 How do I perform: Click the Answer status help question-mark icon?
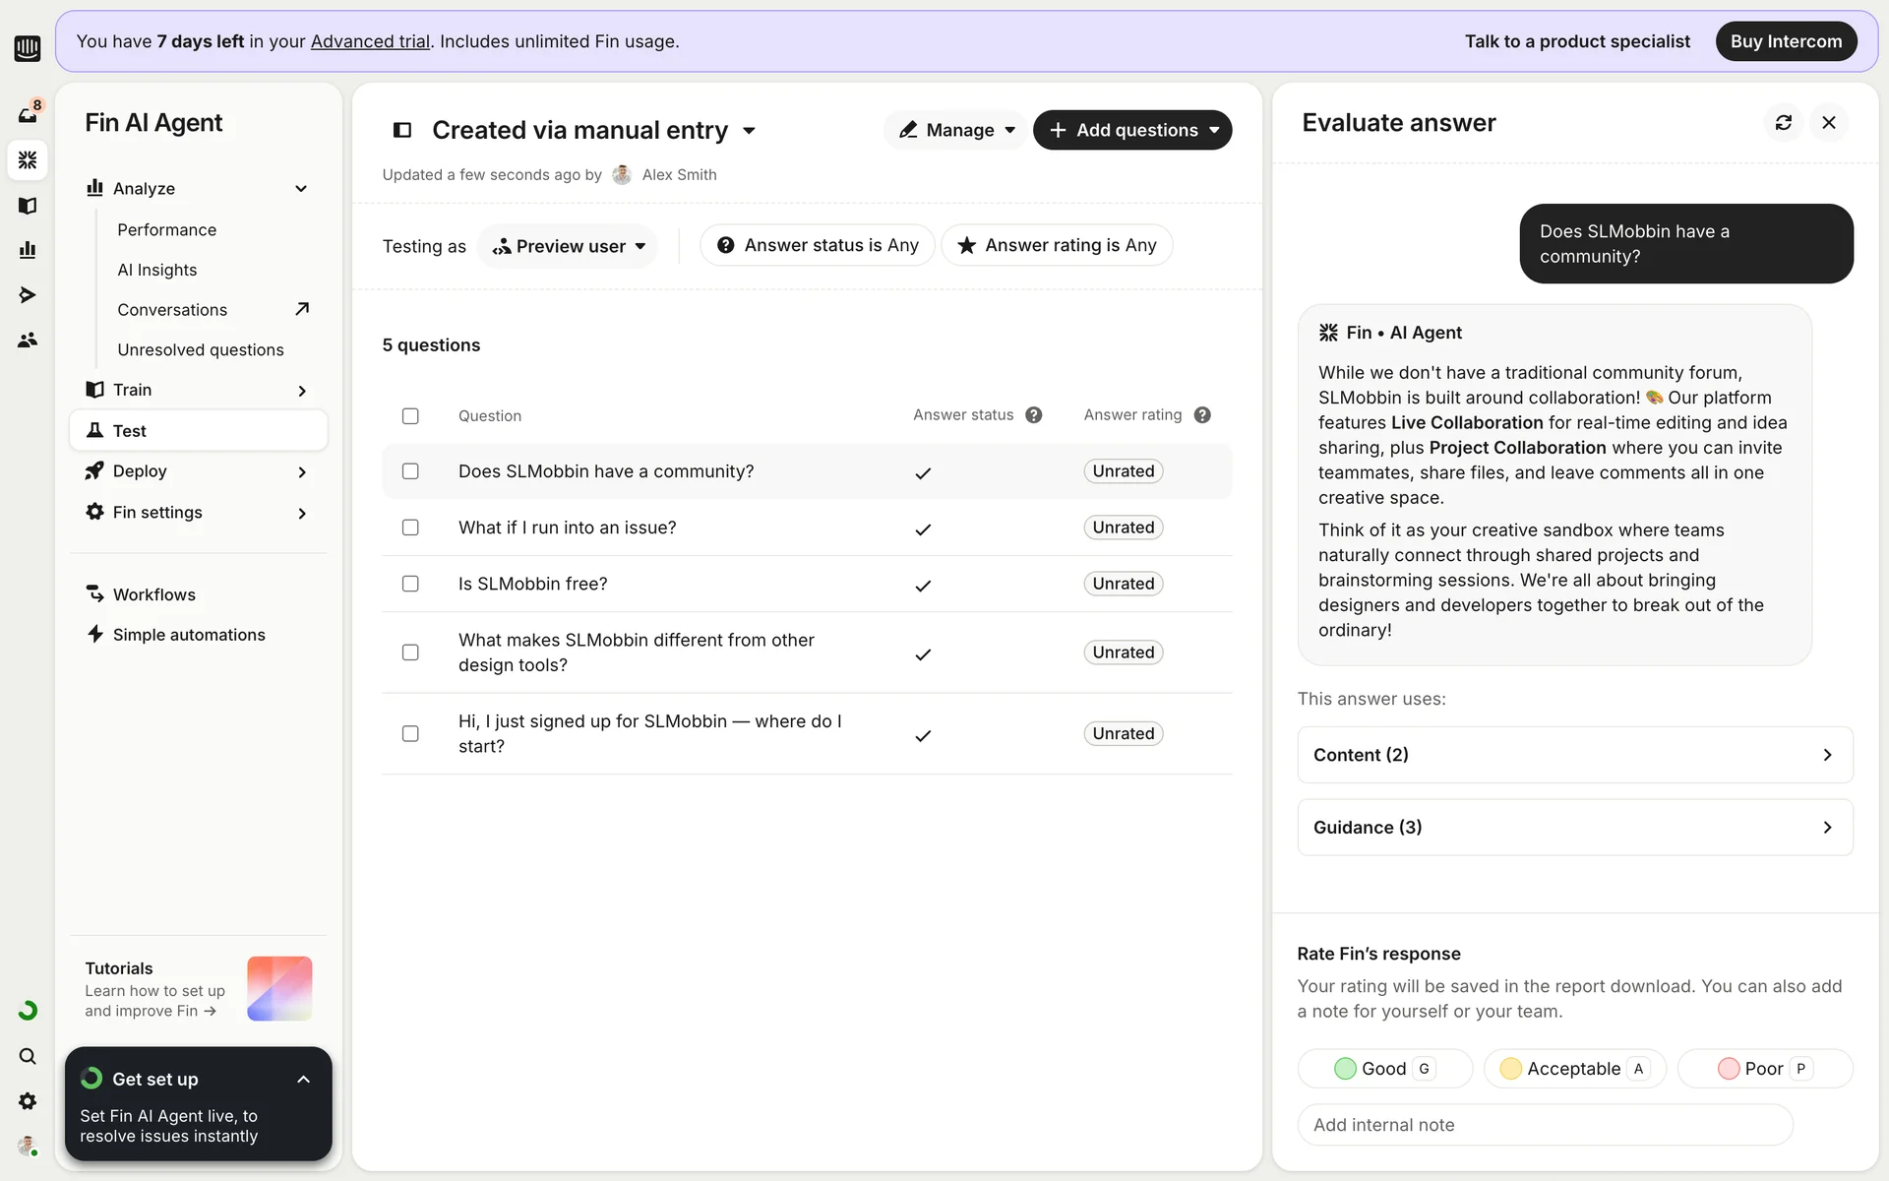point(1033,415)
